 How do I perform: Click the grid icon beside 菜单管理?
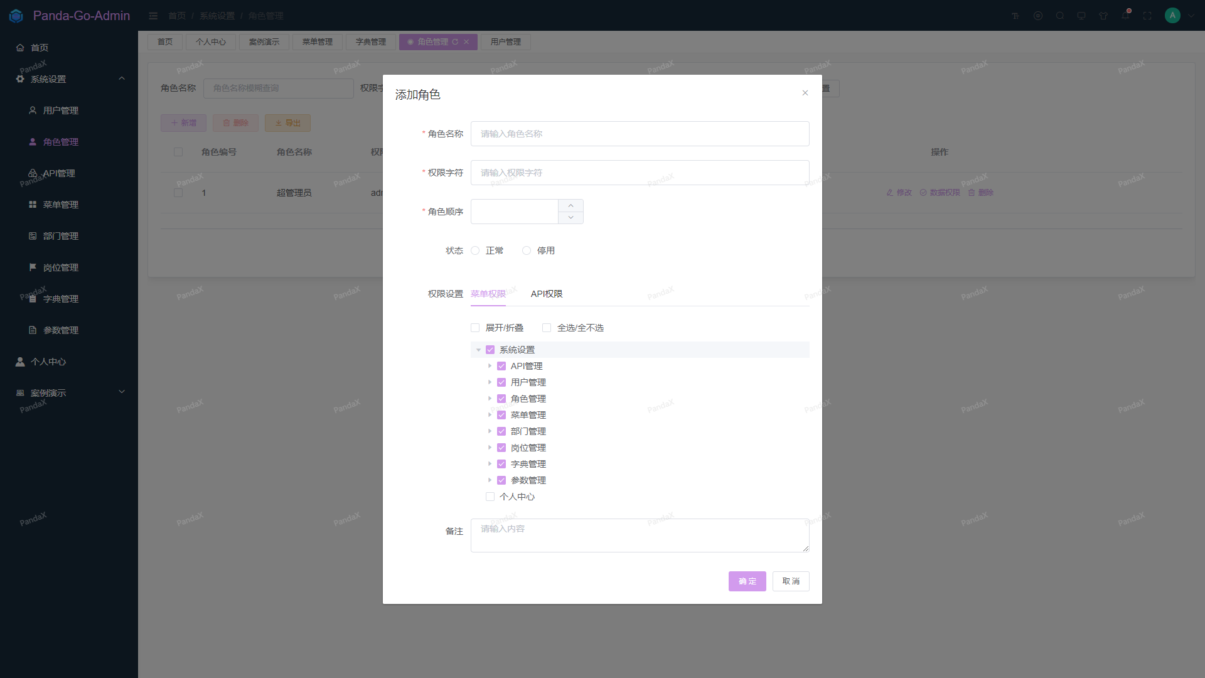coord(33,205)
